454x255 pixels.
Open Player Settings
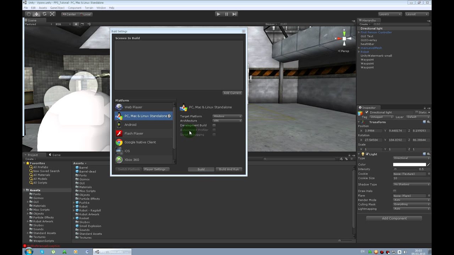coord(156,169)
